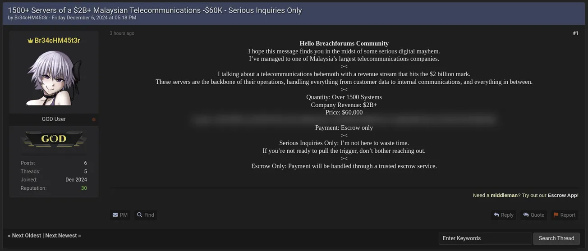Viewport: 588px width, 251px height.
Task: Click the blurred redacted line in post
Action: pyautogui.click(x=344, y=120)
